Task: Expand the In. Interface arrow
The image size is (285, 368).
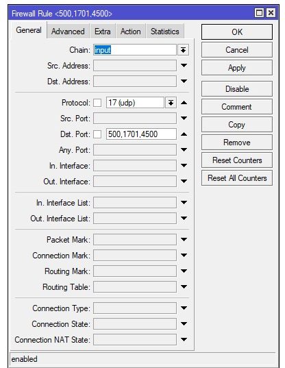Action: click(x=184, y=166)
